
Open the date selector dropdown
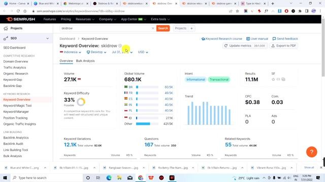122,52
